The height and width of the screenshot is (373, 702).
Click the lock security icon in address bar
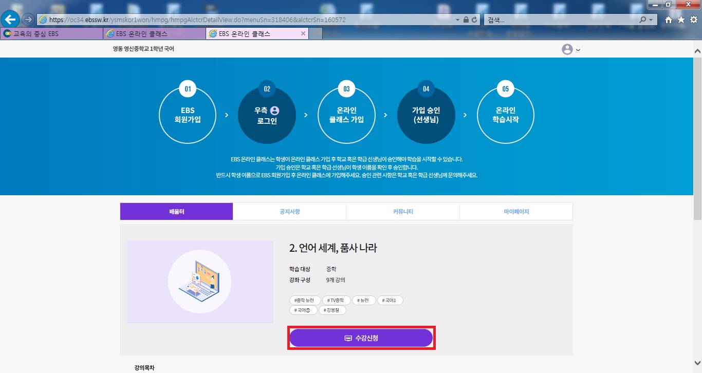[466, 20]
